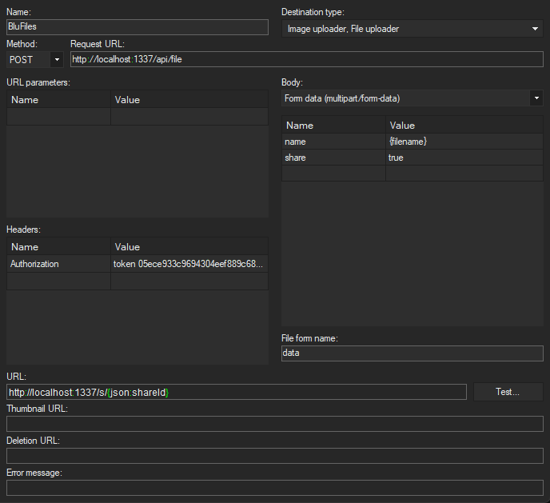Viewport: 550px width, 503px height.
Task: Select the Authorization header name cell
Action: [58, 264]
